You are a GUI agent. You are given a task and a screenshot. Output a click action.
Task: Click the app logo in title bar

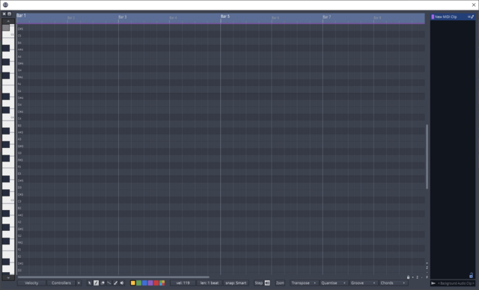point(5,4)
